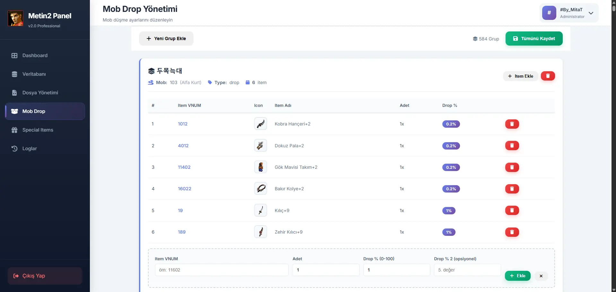Delete the Kobra Hançeri+2 drop row

512,124
